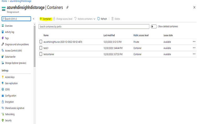
Task: Go to Home breadcrumb link
Action: [4, 1]
